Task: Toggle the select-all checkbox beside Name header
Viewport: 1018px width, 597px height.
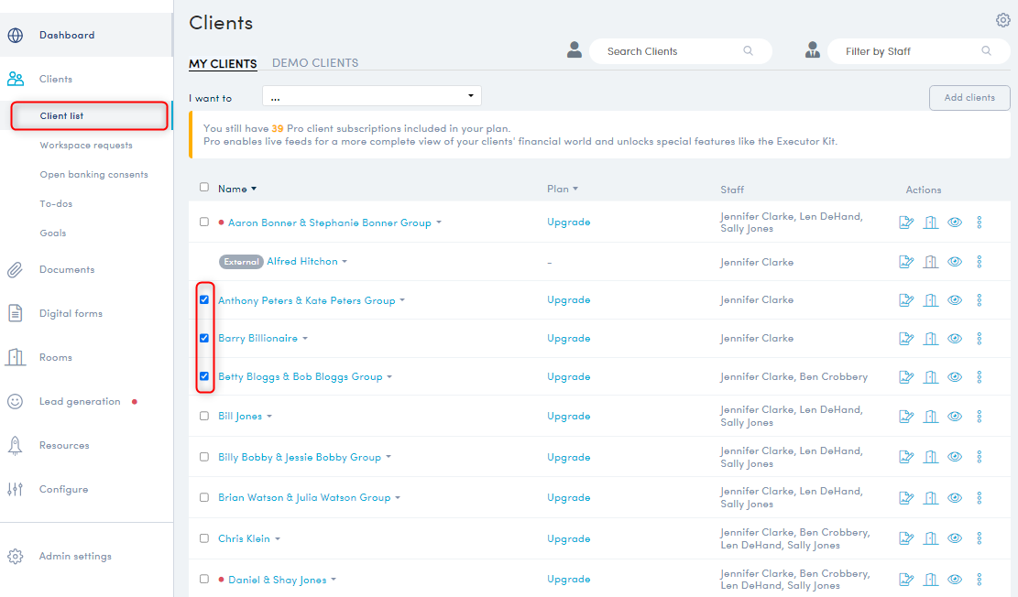Action: click(x=204, y=188)
